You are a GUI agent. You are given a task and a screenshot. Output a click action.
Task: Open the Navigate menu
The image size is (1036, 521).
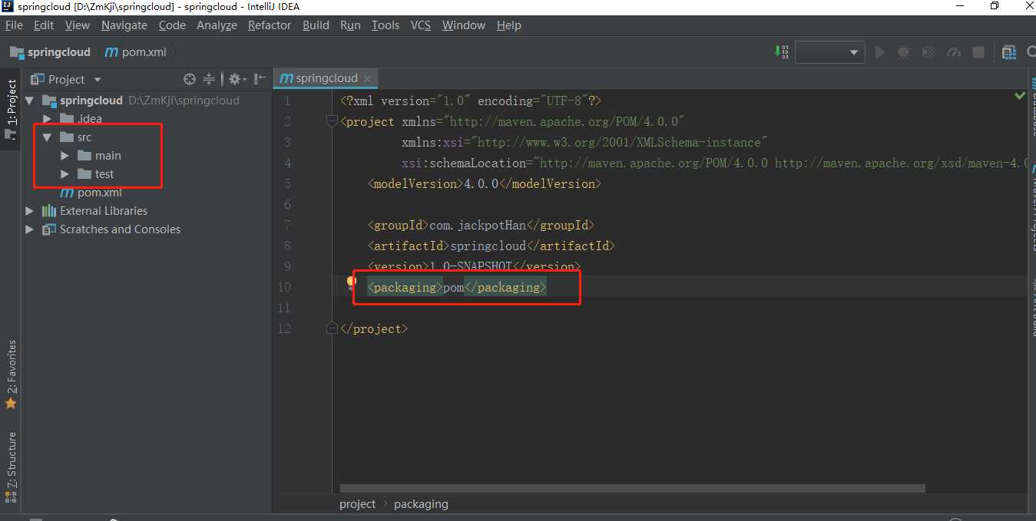pyautogui.click(x=124, y=25)
